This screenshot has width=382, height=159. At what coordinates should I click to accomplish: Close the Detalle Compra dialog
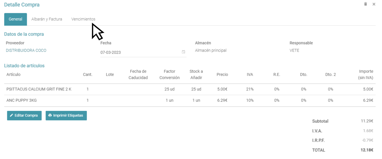374,4
